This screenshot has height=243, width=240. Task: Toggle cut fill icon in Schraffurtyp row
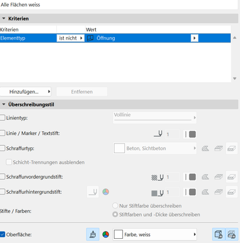pyautogui.click(x=205, y=148)
